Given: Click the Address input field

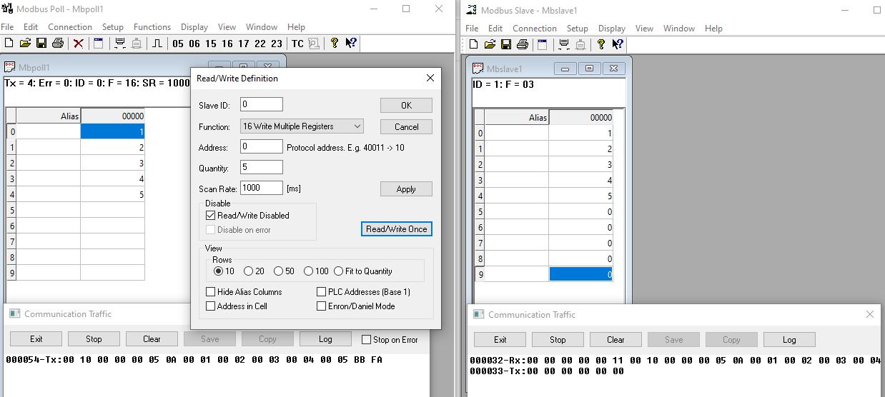Looking at the screenshot, I should (x=262, y=146).
